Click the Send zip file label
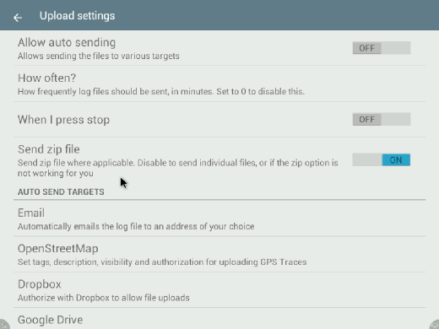The width and height of the screenshot is (439, 329). (49, 149)
